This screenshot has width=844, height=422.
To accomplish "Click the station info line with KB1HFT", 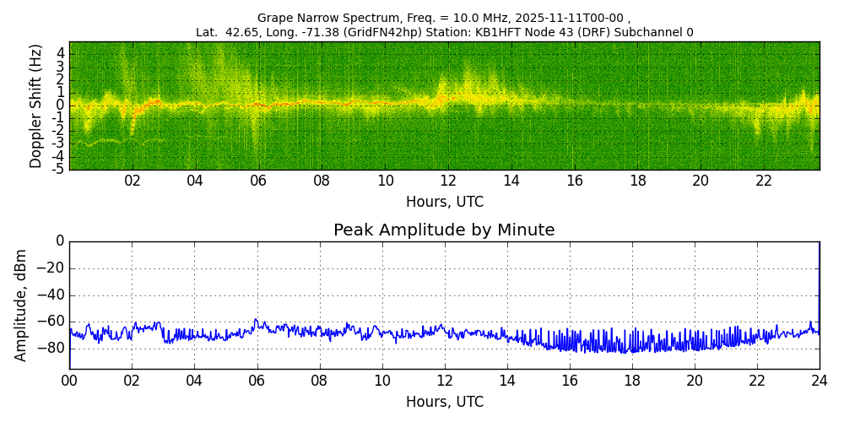I will coord(444,32).
